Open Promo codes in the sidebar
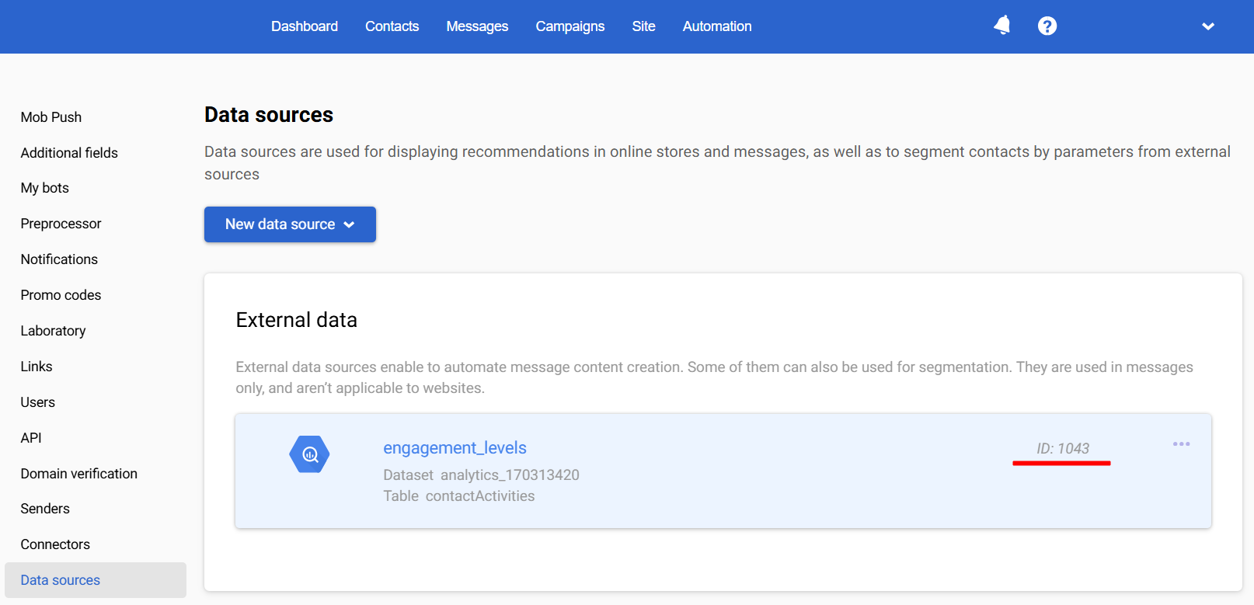 point(61,295)
